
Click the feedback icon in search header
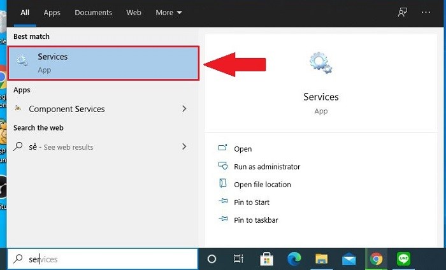[x=402, y=12]
